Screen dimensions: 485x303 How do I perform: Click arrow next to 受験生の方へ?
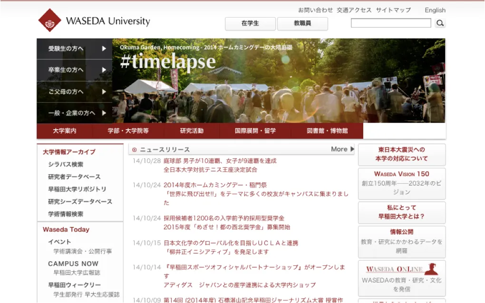(x=104, y=48)
